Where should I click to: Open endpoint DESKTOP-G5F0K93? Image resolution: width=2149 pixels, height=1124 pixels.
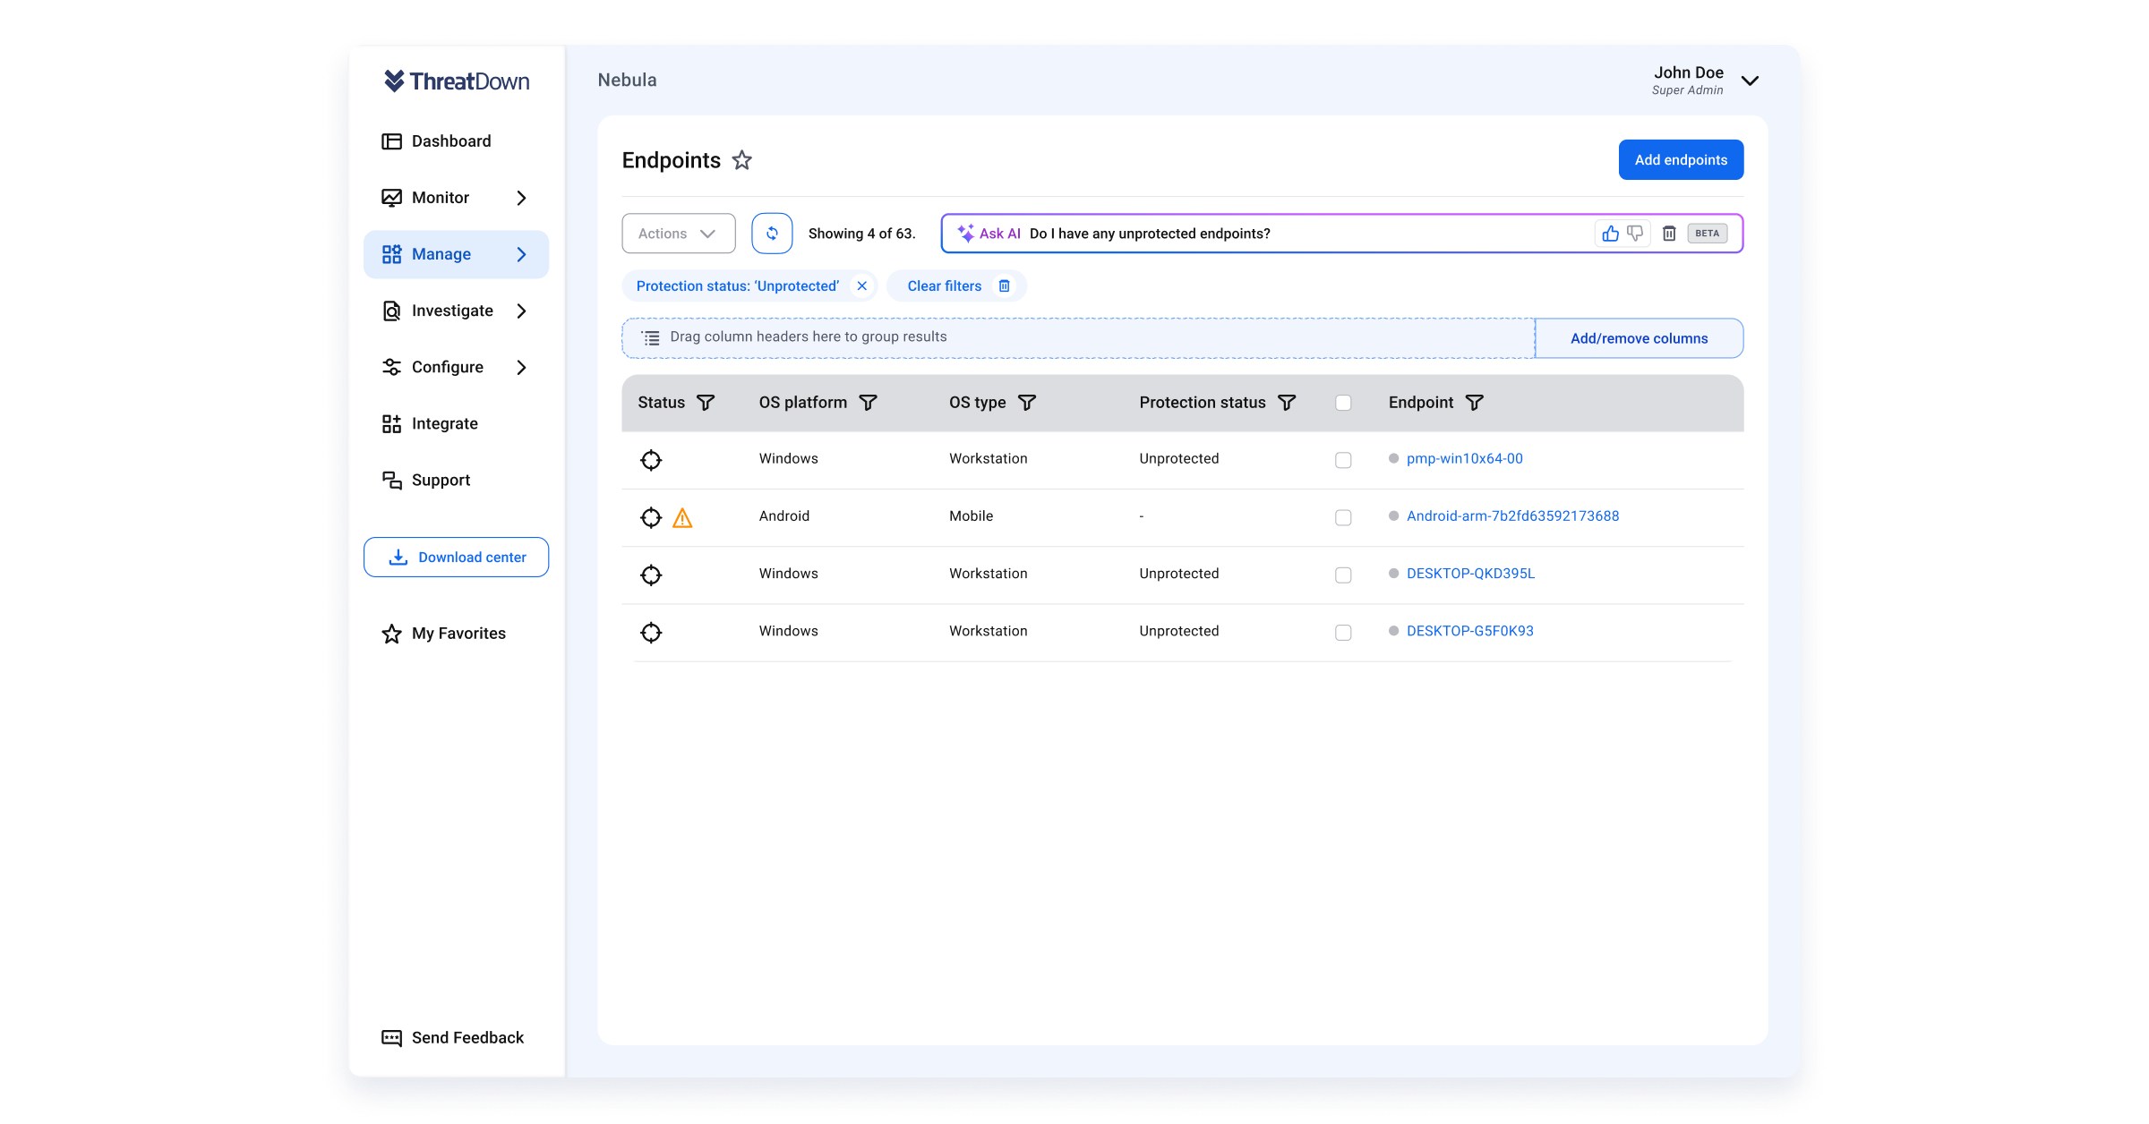(x=1469, y=631)
